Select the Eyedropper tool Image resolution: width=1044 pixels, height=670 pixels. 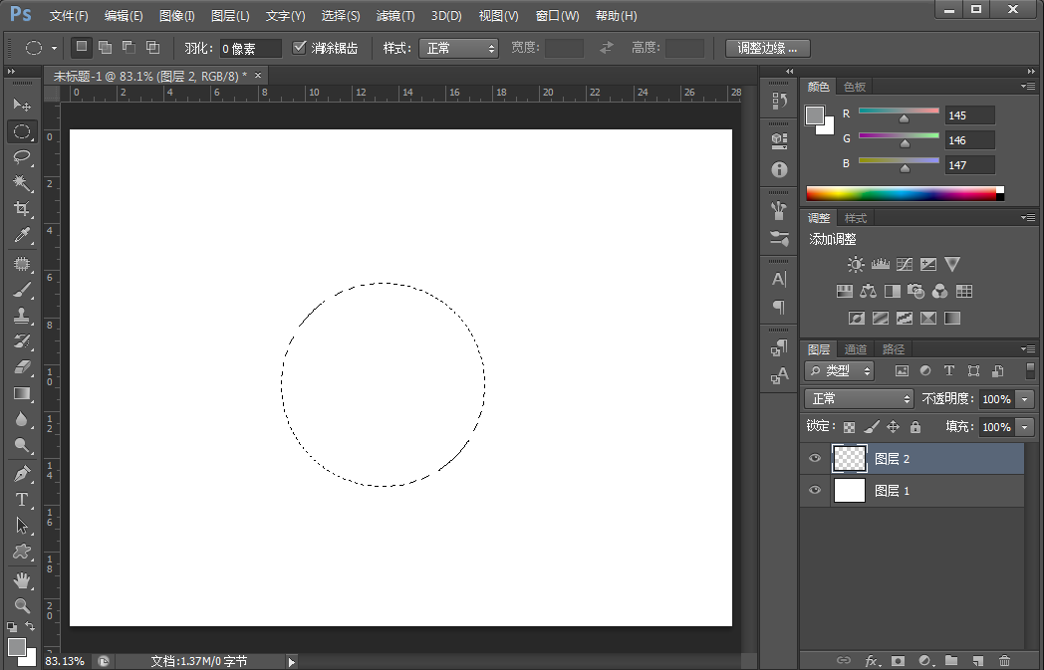[22, 235]
